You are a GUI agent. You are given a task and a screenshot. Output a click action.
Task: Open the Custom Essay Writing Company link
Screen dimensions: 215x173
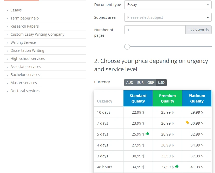[37, 34]
